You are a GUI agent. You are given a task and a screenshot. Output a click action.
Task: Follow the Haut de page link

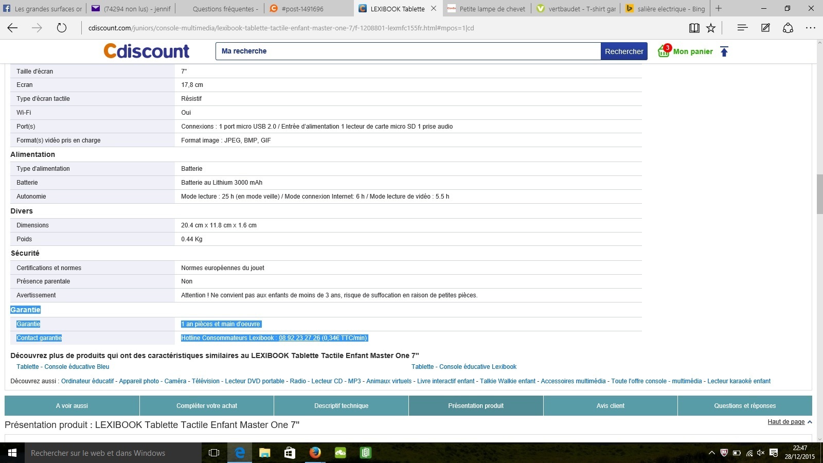[786, 422]
